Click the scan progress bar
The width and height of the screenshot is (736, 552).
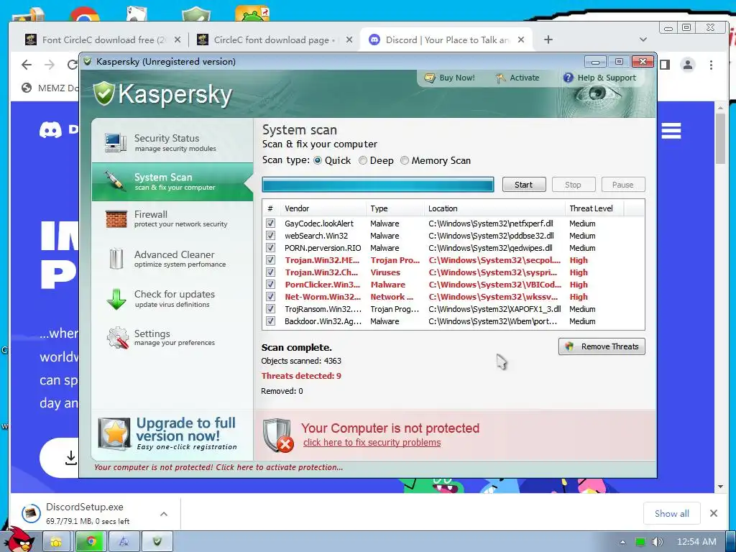pyautogui.click(x=378, y=185)
